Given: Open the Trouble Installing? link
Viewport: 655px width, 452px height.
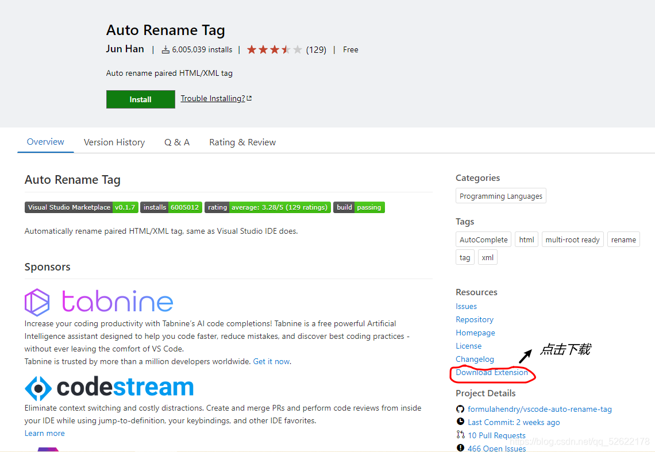Looking at the screenshot, I should [x=213, y=99].
